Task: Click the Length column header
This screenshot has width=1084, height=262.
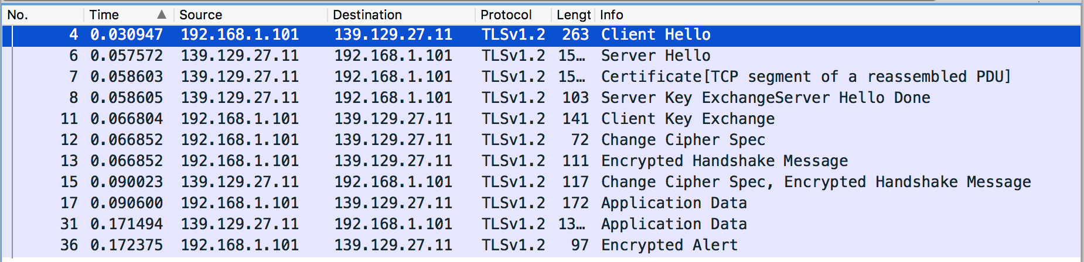Action: (573, 15)
